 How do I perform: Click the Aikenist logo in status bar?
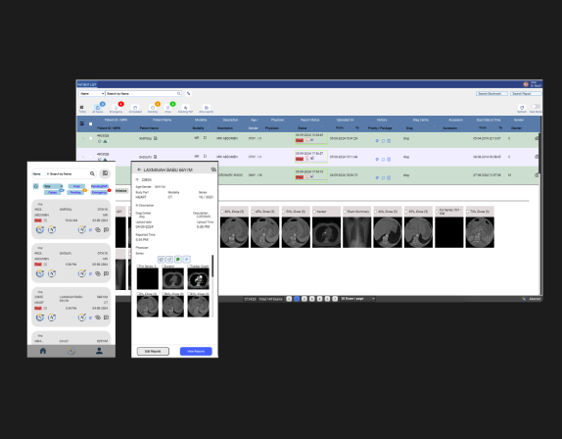[x=524, y=299]
